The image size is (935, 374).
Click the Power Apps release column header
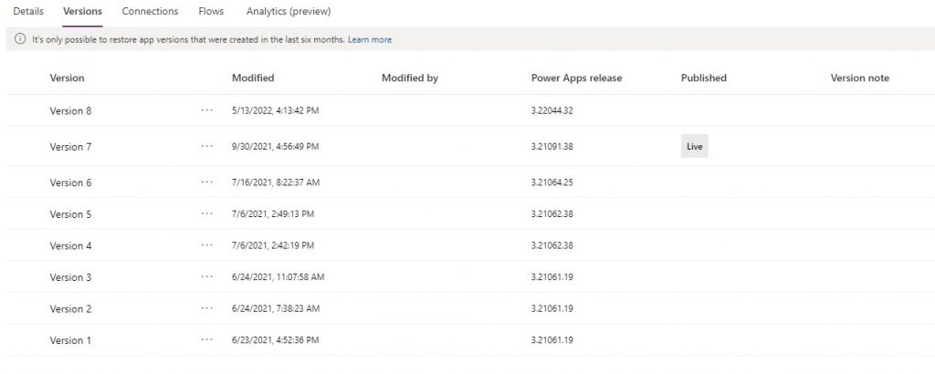point(576,78)
